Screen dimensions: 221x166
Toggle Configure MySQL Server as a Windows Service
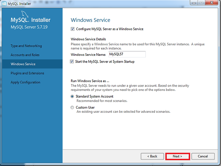click(72, 29)
